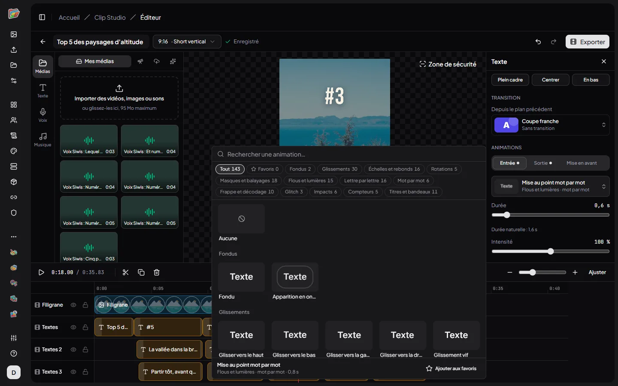
Task: Undo the last edit
Action: pos(538,42)
